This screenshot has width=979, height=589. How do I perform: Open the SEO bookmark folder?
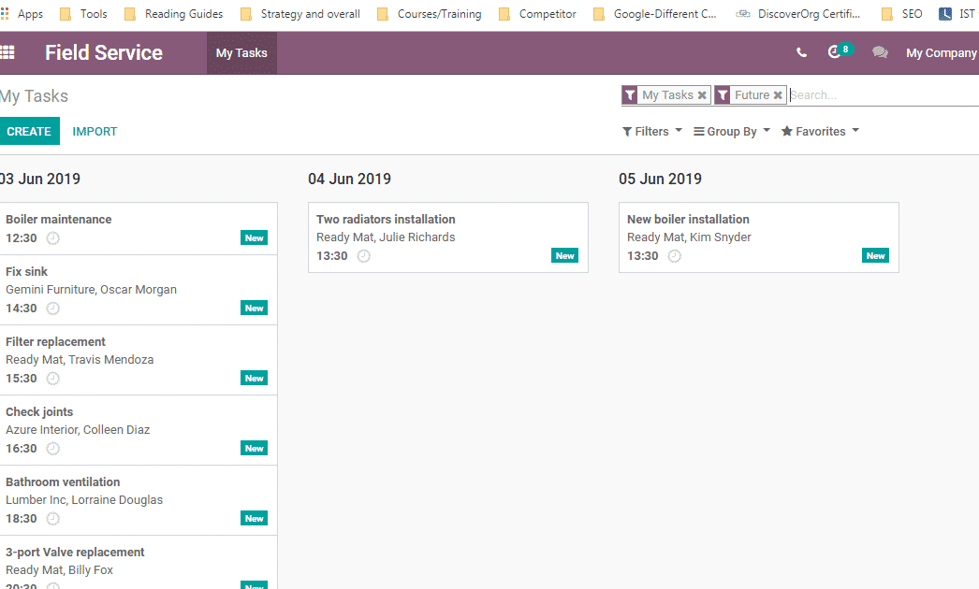click(x=901, y=14)
